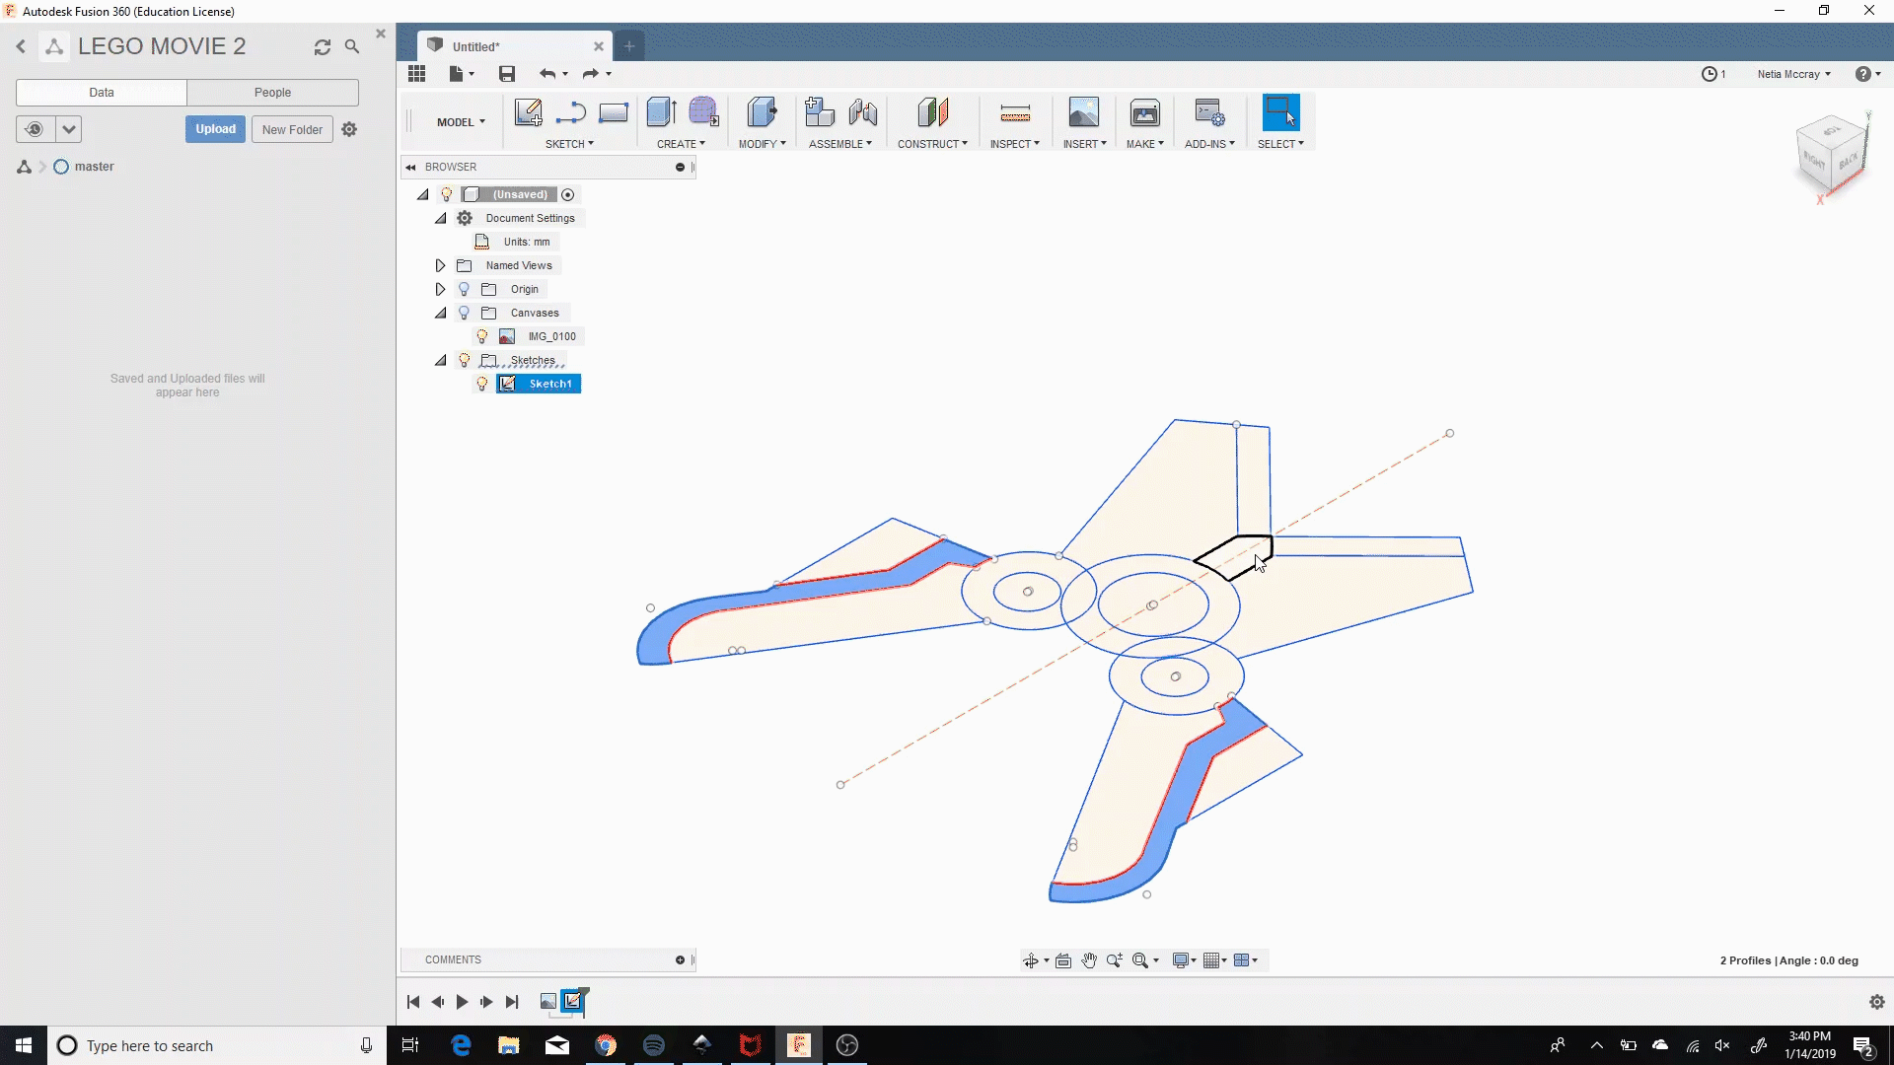Screen dimensions: 1894x1065
Task: Click the Upload button
Action: pyautogui.click(x=215, y=129)
